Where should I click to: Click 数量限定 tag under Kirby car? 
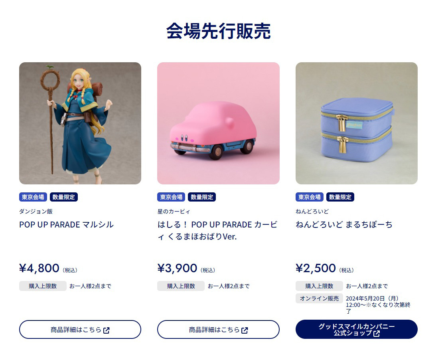[202, 197]
